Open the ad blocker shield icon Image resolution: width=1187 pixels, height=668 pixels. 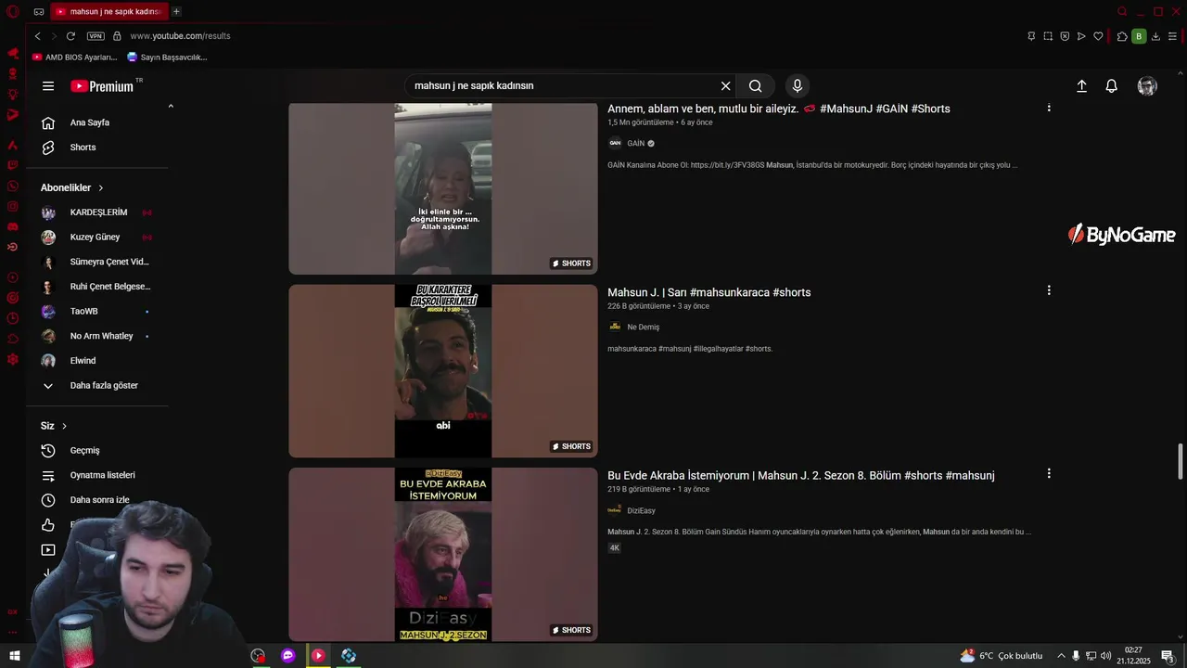coord(1065,36)
